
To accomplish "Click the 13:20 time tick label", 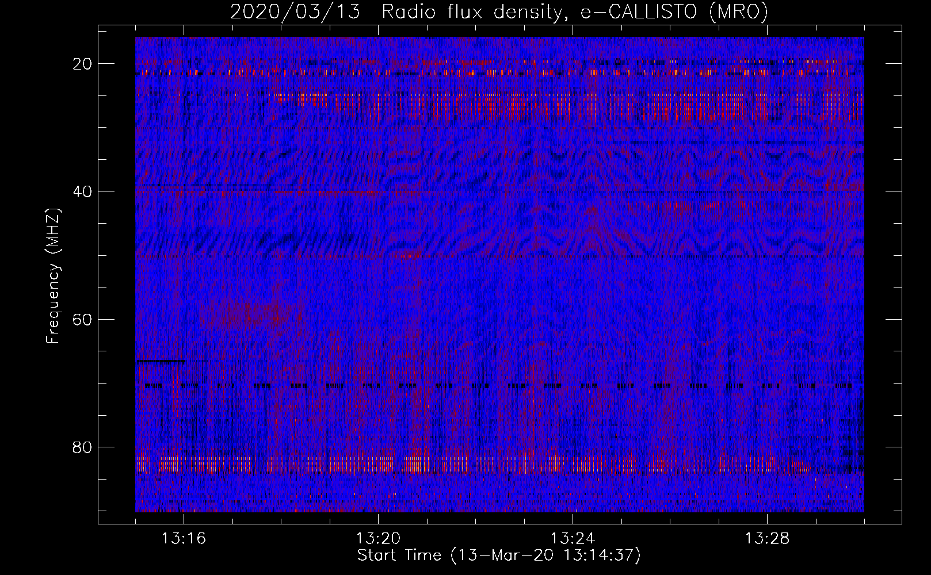I will click(378, 539).
